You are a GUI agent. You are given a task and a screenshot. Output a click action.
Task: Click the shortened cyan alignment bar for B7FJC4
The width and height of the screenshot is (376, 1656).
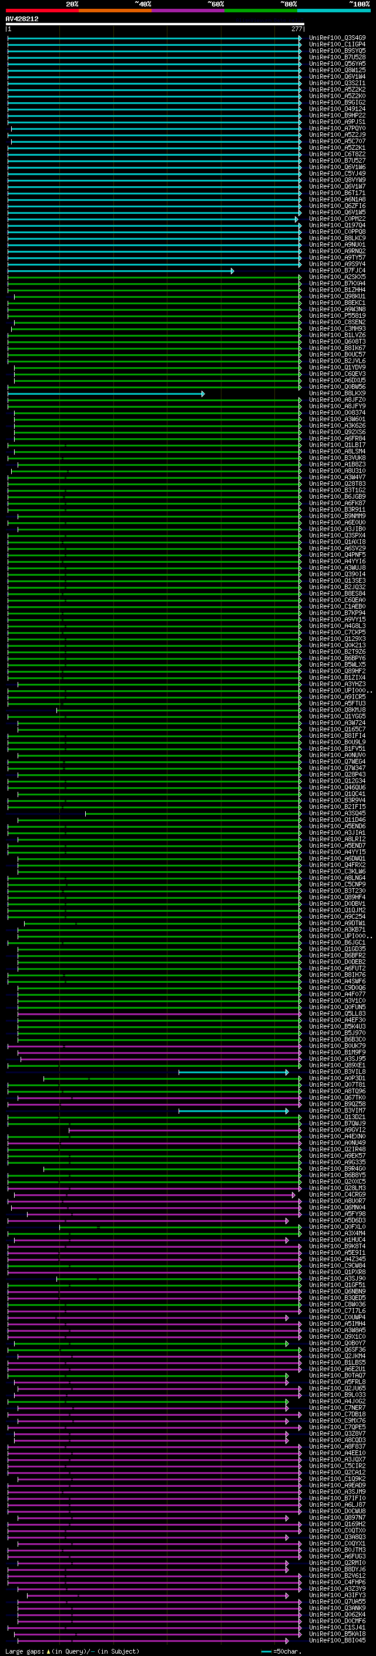(121, 271)
